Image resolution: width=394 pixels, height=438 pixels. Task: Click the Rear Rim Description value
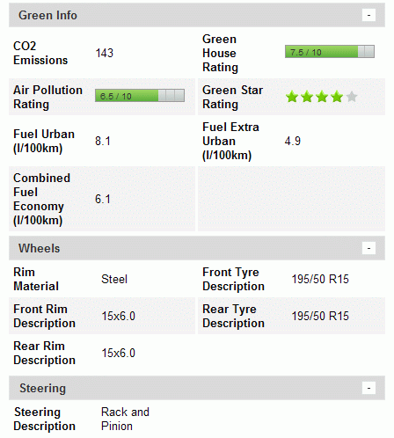pos(119,353)
